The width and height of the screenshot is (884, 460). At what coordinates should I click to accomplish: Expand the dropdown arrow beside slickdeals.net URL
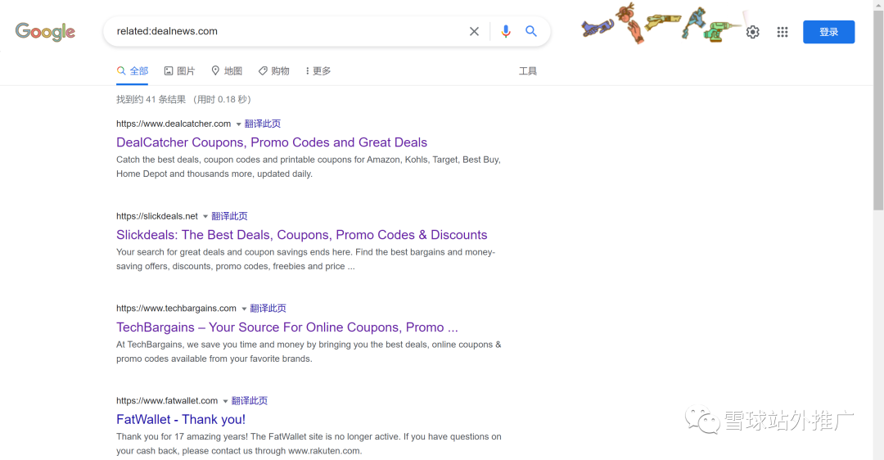pos(205,216)
